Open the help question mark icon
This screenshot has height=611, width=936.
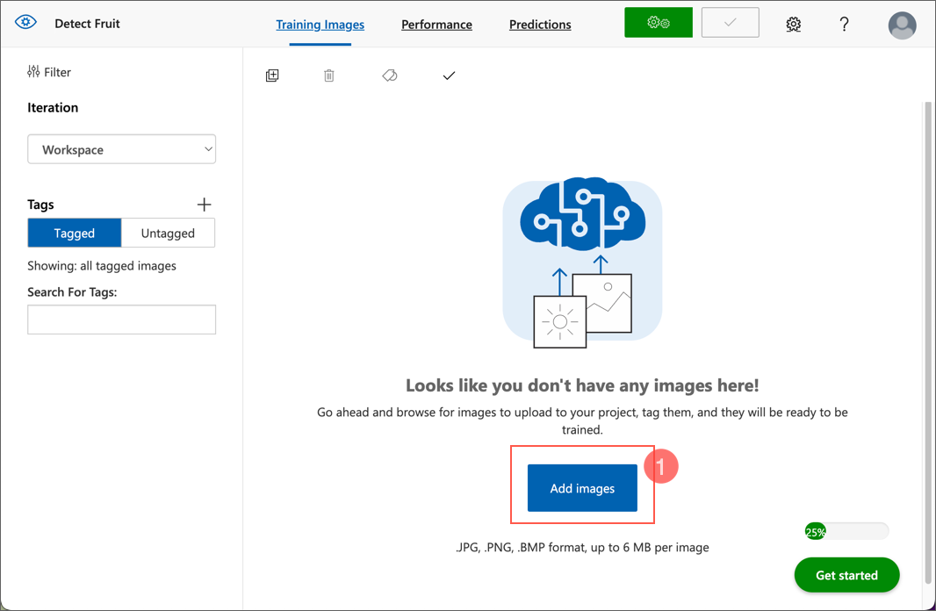844,24
